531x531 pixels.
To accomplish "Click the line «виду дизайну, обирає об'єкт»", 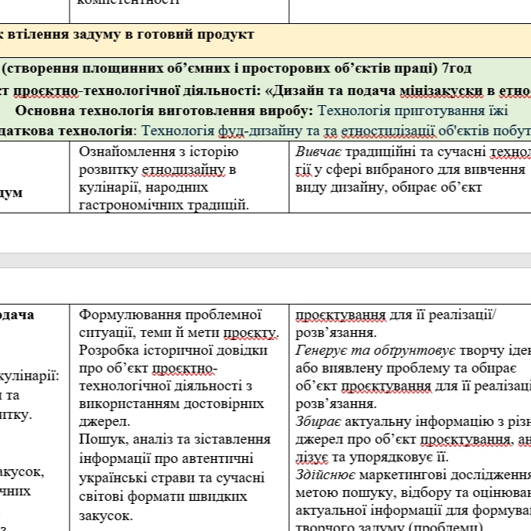I will tap(389, 187).
